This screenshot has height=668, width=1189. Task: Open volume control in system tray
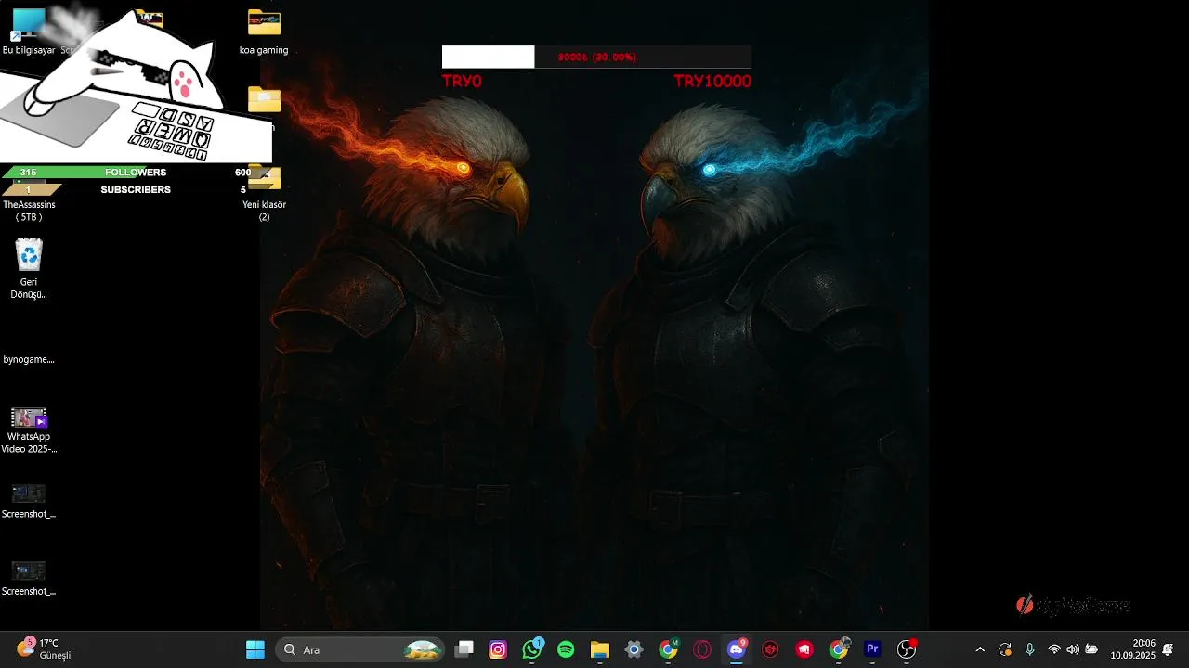coord(1073,649)
